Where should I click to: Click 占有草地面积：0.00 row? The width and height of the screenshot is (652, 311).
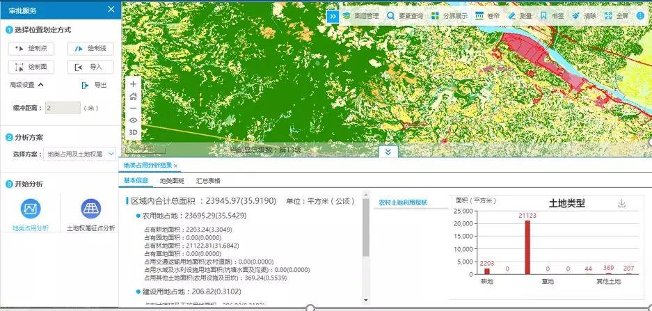point(184,254)
